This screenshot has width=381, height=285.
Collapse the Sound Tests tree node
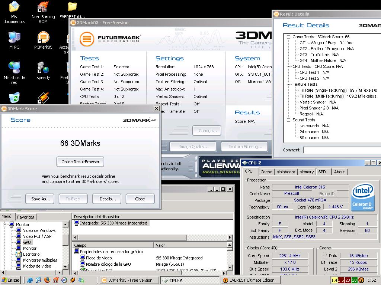(x=288, y=120)
